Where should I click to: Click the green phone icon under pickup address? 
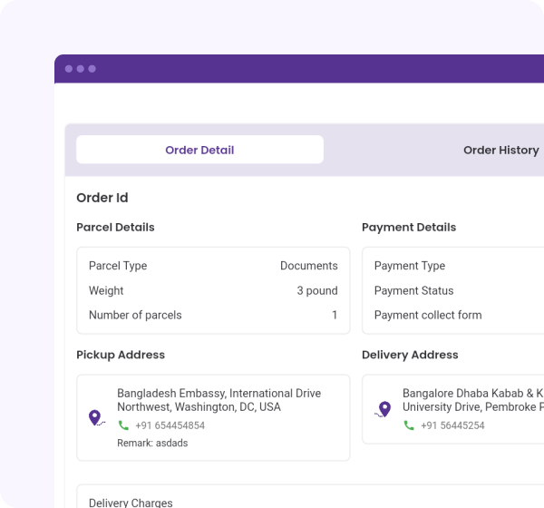[x=123, y=425]
